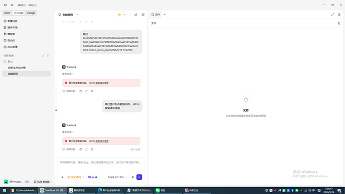Open the fifth sidebar item below 自动化

[x=10, y=47]
